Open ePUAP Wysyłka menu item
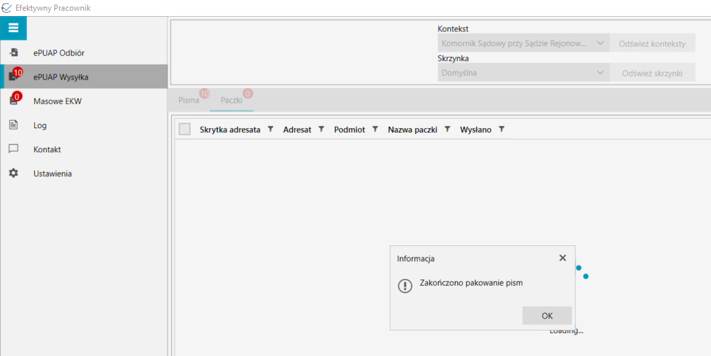 (x=84, y=76)
